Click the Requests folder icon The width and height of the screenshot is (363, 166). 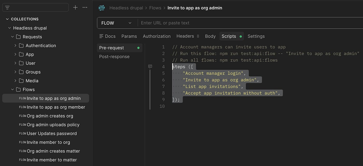point(18,37)
